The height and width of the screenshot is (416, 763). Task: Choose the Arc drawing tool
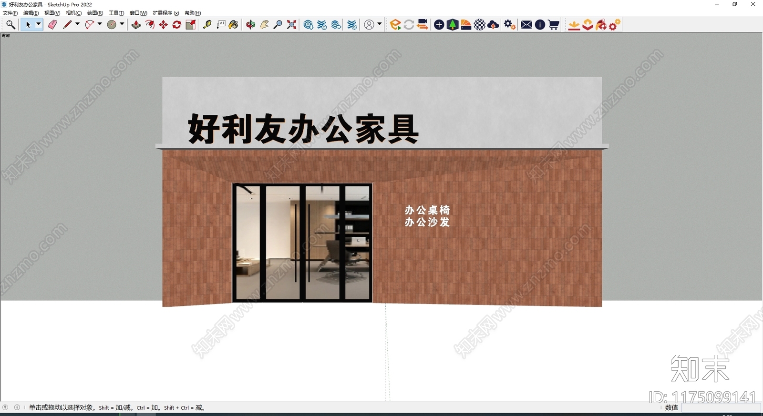pyautogui.click(x=89, y=25)
